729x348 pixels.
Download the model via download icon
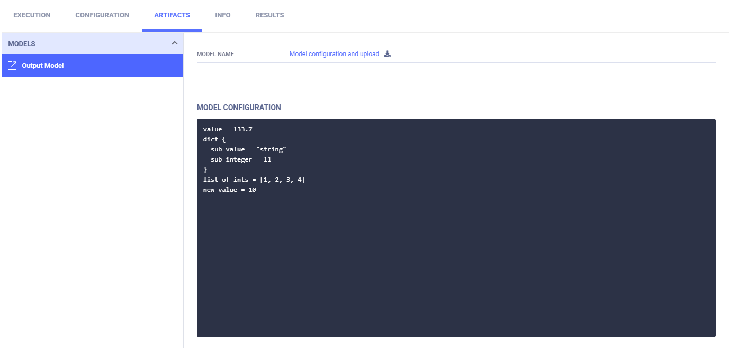[388, 54]
